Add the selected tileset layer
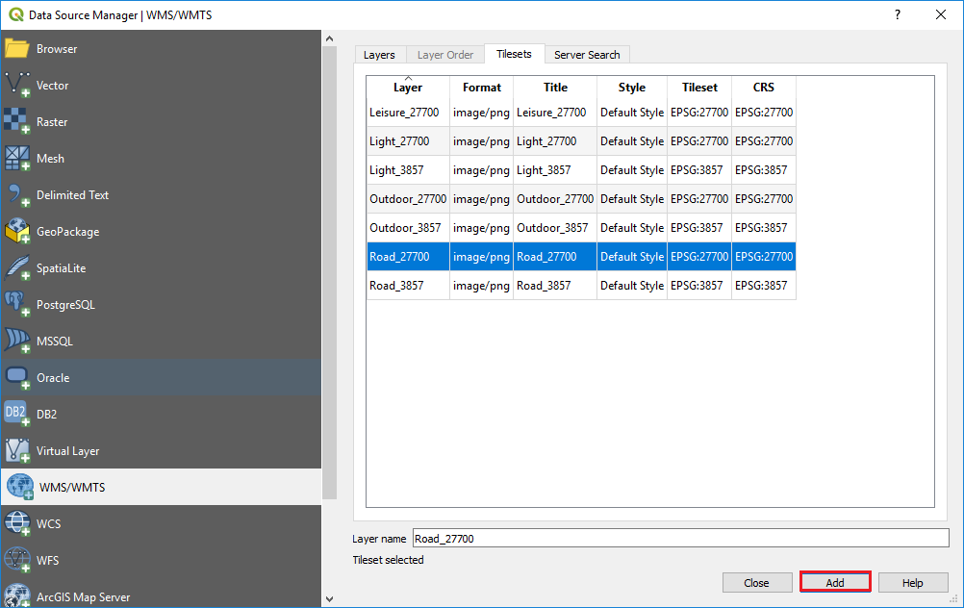This screenshot has height=608, width=964. 834,582
